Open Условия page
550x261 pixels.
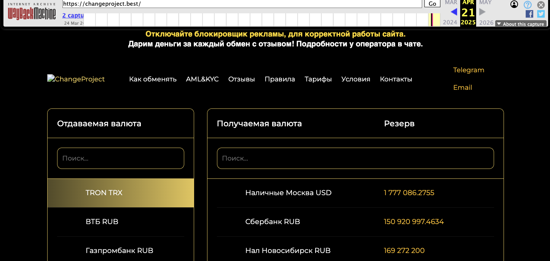(356, 79)
